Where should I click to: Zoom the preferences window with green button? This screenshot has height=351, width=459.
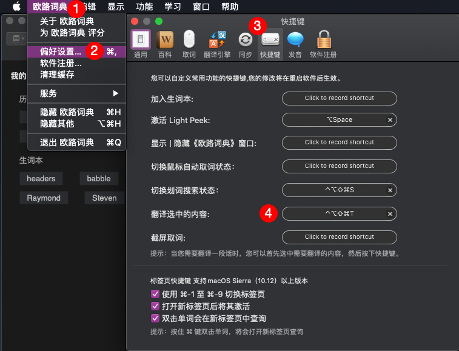(x=159, y=21)
